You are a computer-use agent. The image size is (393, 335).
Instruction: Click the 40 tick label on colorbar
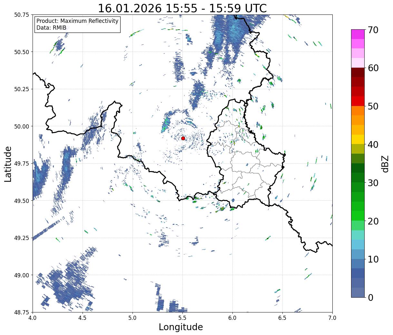pyautogui.click(x=373, y=144)
